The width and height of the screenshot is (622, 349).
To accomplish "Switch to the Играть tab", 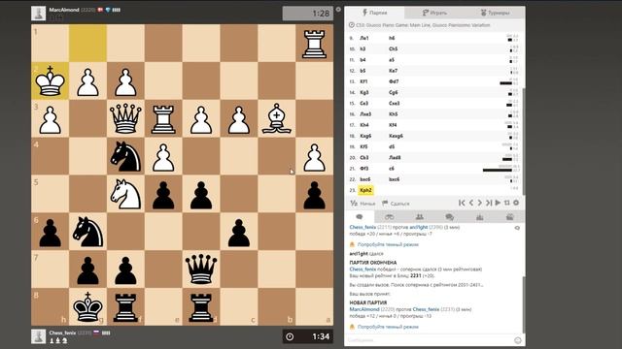I will pyautogui.click(x=434, y=13).
